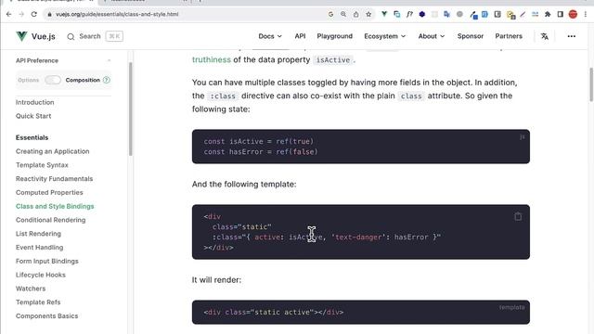The width and height of the screenshot is (594, 334).
Task: Click the sidebar scrollbar thumb
Action: click(x=130, y=109)
